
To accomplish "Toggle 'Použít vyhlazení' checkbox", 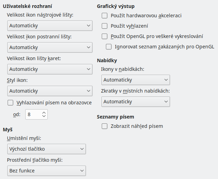I will [x=105, y=26].
